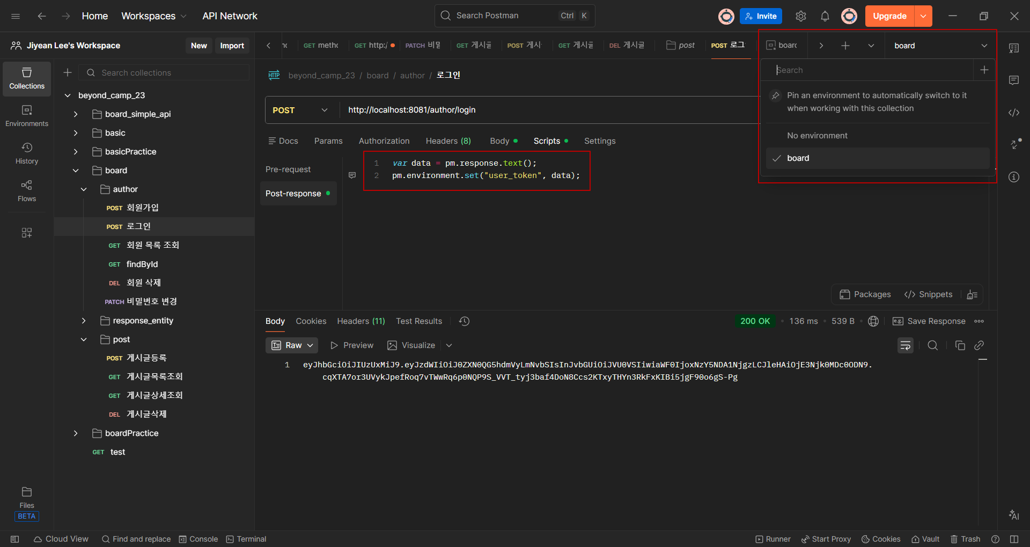
Task: Click the Search collections input
Action: click(x=164, y=72)
